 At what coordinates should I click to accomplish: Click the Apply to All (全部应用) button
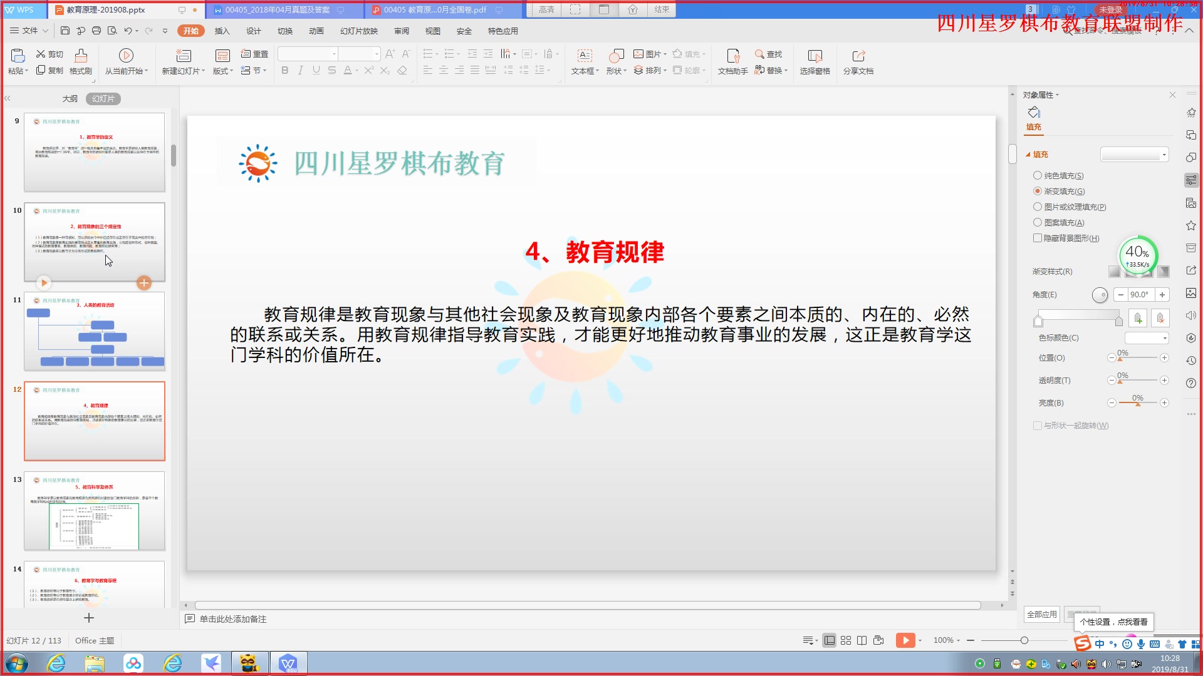click(1042, 615)
